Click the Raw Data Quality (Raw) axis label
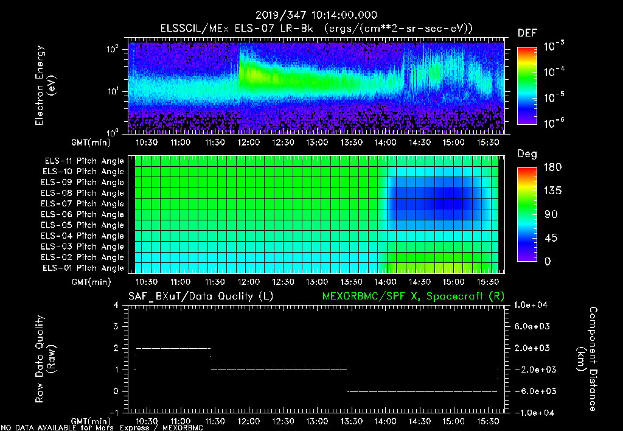Viewport: 623px width, 431px height. point(45,359)
